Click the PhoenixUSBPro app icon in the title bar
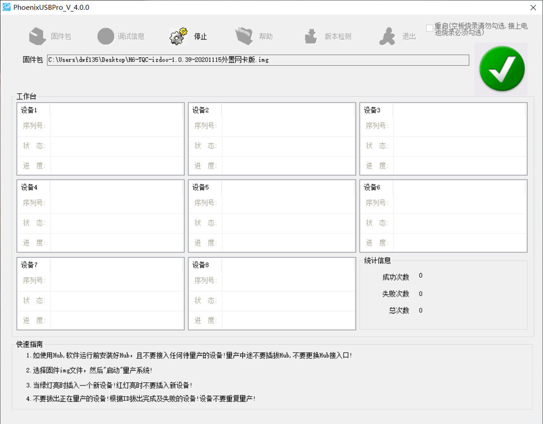 [x=6, y=7]
